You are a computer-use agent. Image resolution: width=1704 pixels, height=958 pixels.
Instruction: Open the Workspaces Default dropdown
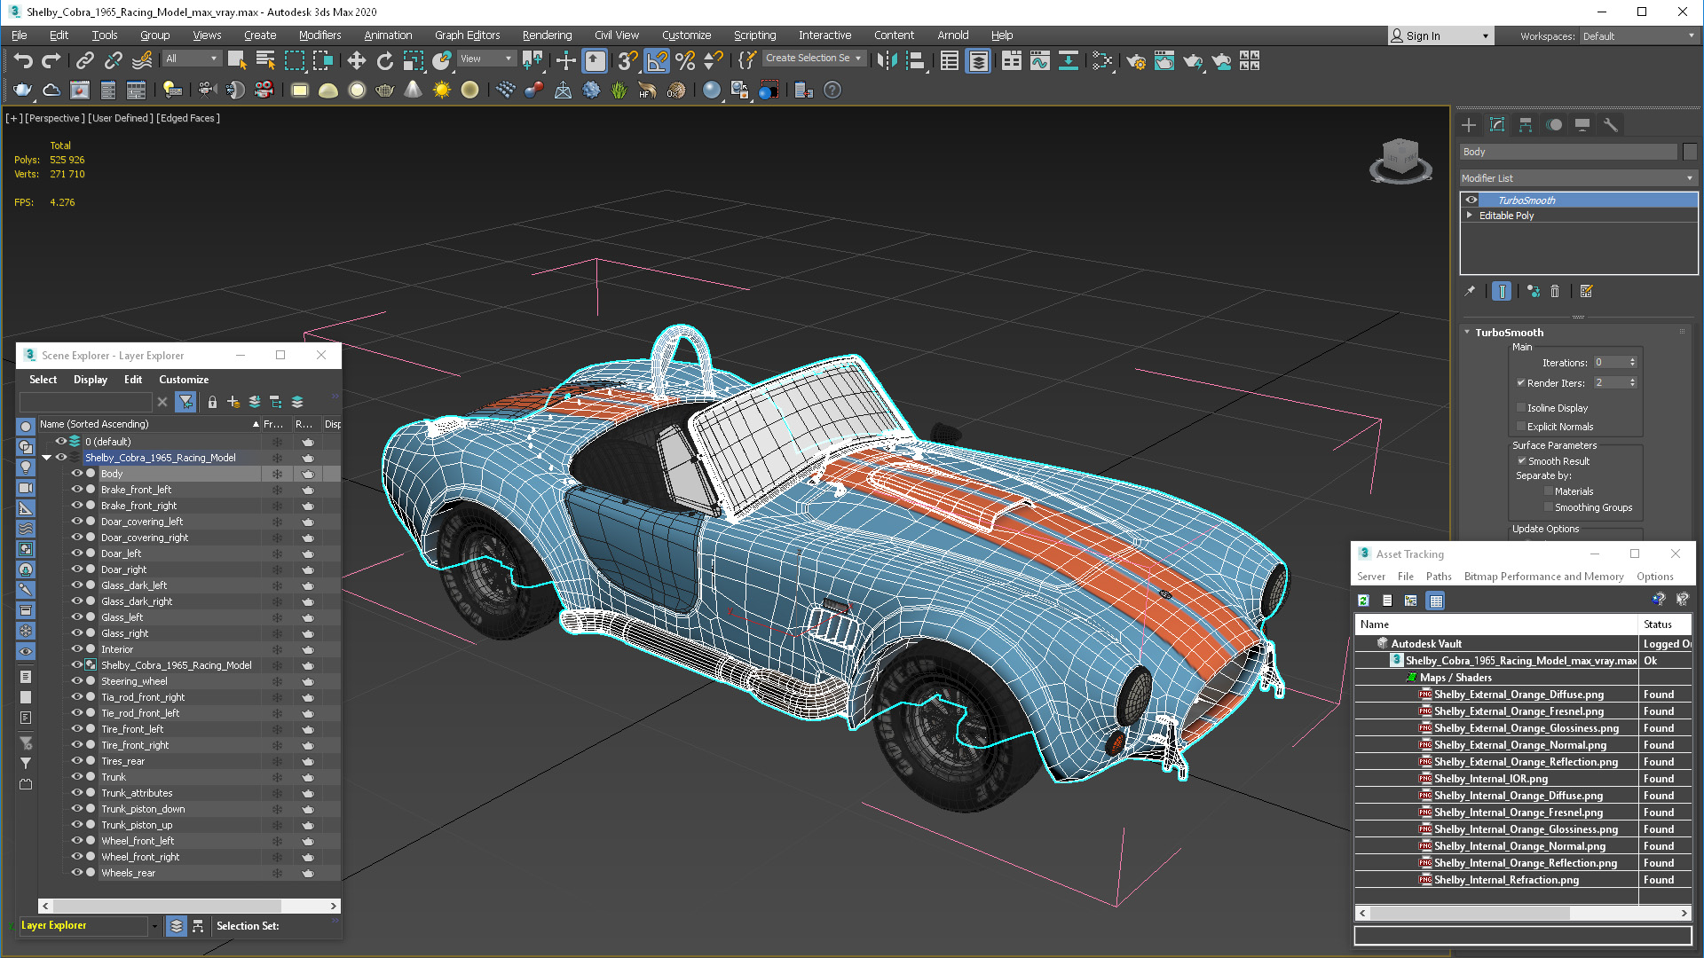coord(1638,36)
